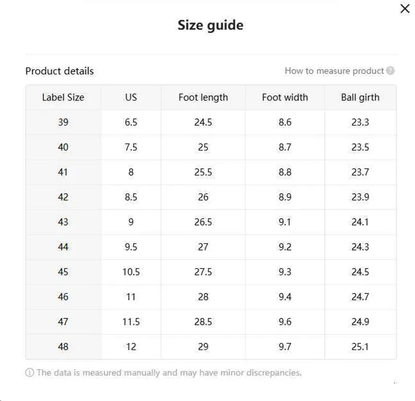The image size is (415, 401).
Task: Select the US column header
Action: pos(131,98)
